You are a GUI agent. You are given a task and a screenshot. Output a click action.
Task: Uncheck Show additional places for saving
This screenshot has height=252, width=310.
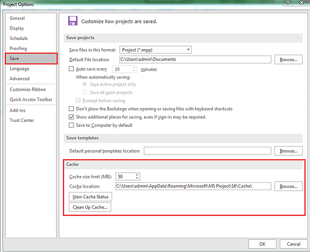tap(71, 117)
